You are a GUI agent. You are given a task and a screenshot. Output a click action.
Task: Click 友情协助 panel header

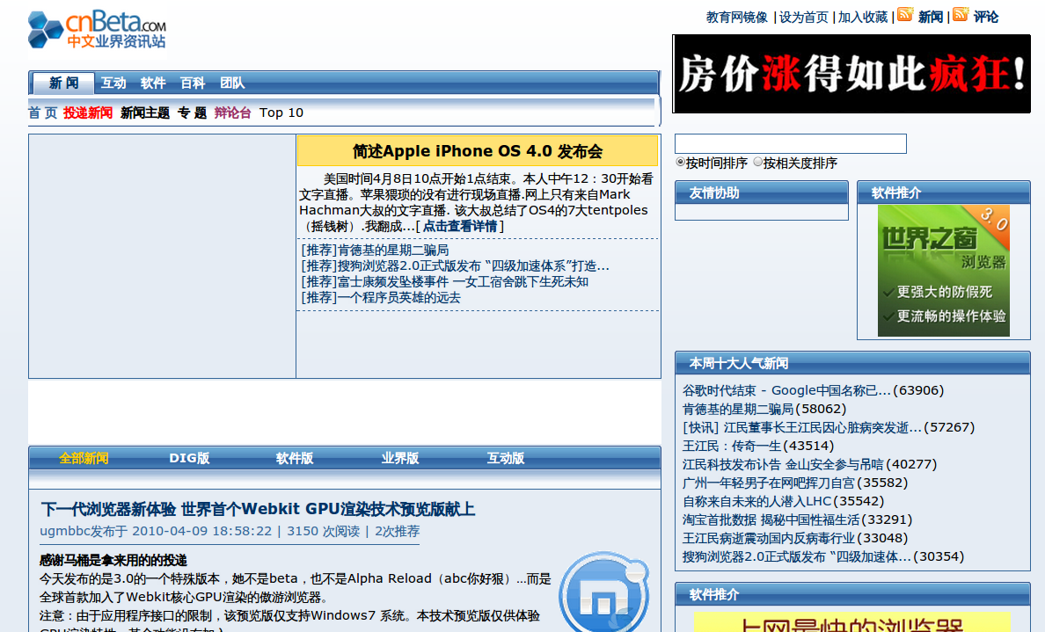(762, 193)
